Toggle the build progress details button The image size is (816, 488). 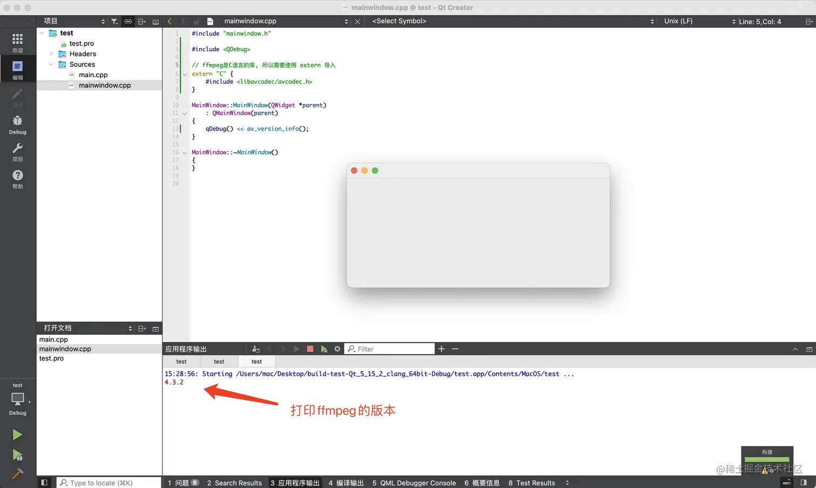pyautogui.click(x=787, y=483)
